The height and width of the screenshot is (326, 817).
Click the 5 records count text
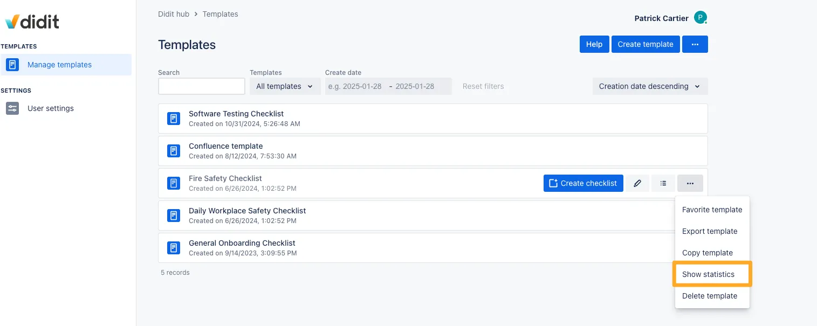click(175, 273)
